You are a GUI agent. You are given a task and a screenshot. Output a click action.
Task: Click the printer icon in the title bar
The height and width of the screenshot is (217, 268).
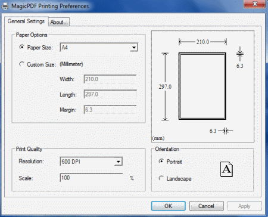pyautogui.click(x=5, y=6)
